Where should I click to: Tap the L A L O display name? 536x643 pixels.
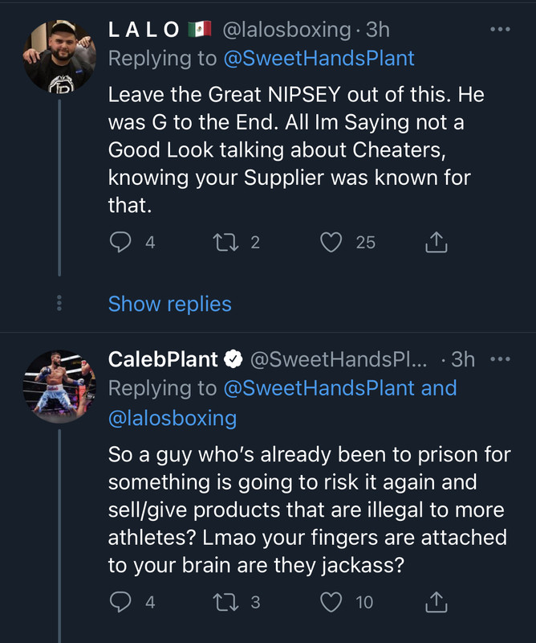coord(144,30)
